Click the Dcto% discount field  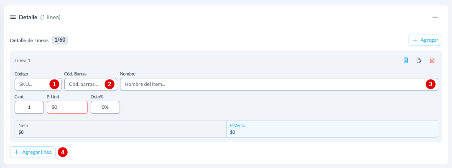(105, 108)
